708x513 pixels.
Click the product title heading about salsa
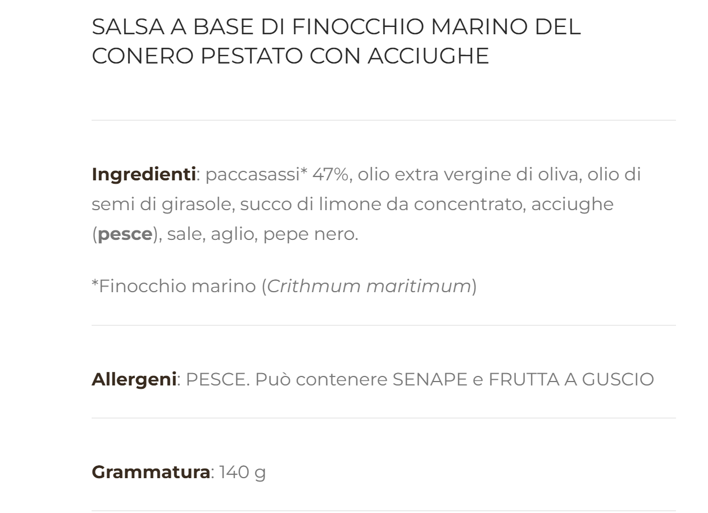pos(336,41)
